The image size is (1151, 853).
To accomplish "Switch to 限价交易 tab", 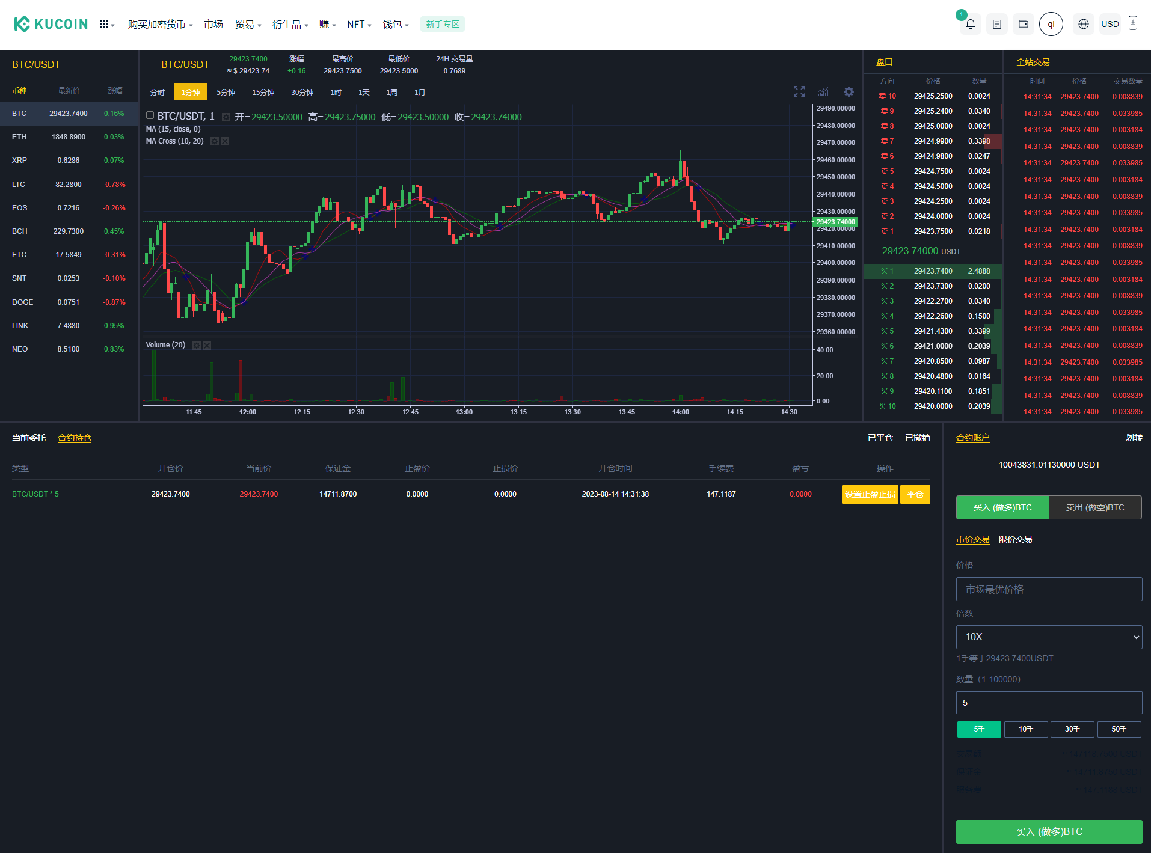I will (x=1015, y=539).
